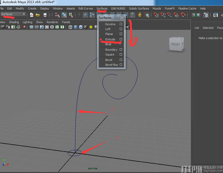223x173 pixels.
Task: Enable wireframe on shaded cube icon
Action: point(81,27)
